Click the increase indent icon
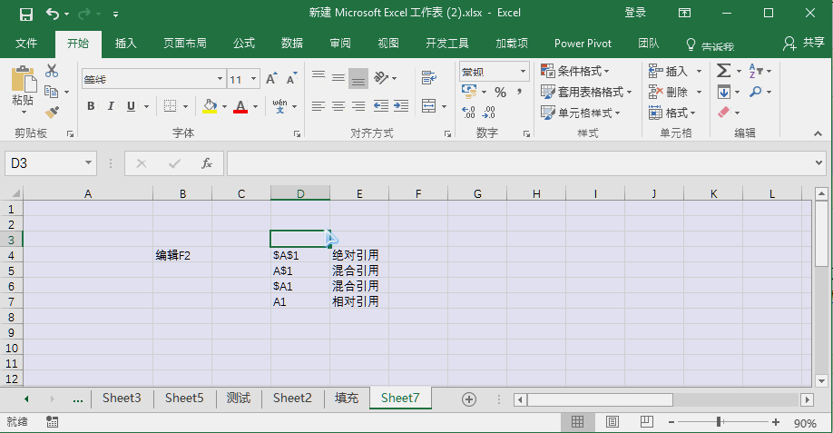This screenshot has width=833, height=433. pos(401,106)
